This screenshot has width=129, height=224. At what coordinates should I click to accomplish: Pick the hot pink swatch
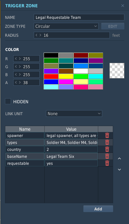click(x=81, y=87)
